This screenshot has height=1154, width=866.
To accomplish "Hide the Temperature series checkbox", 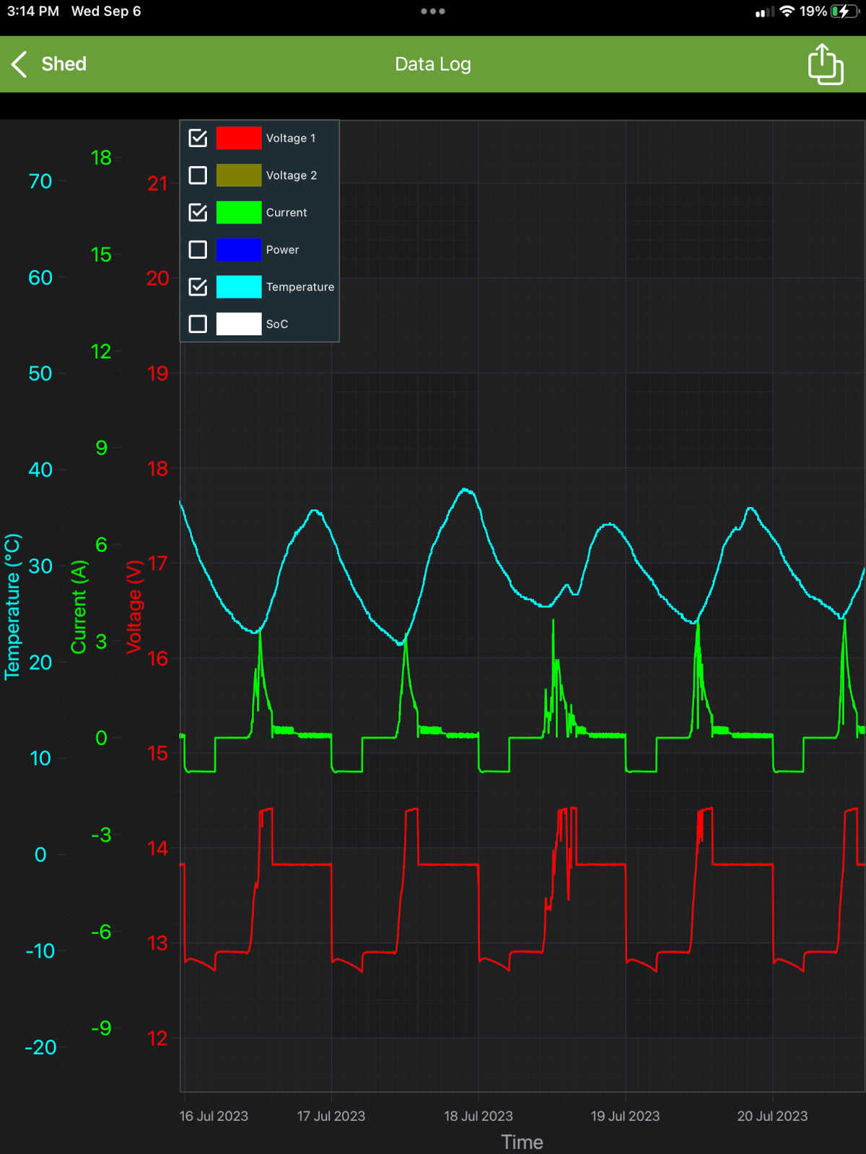I will [198, 287].
